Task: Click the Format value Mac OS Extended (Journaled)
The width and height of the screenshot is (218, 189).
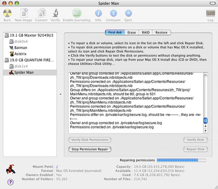Action: (78, 171)
